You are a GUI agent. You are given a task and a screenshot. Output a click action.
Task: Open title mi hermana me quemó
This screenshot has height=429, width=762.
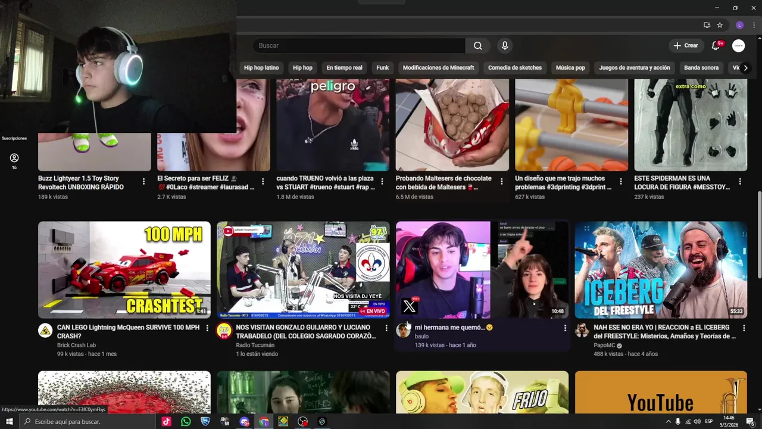tap(454, 328)
